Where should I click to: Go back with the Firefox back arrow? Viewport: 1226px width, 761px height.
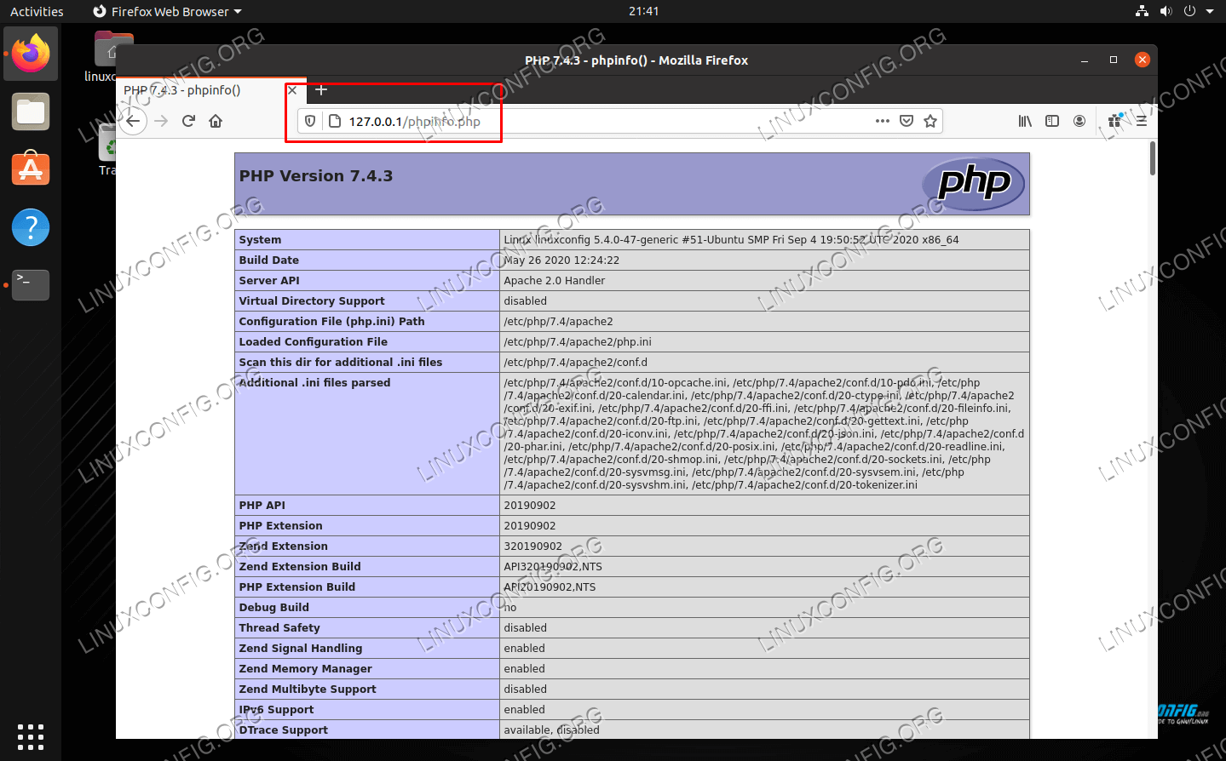click(133, 121)
